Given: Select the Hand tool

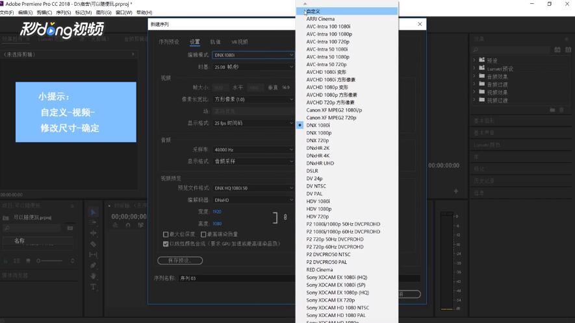Looking at the screenshot, I should (93, 276).
